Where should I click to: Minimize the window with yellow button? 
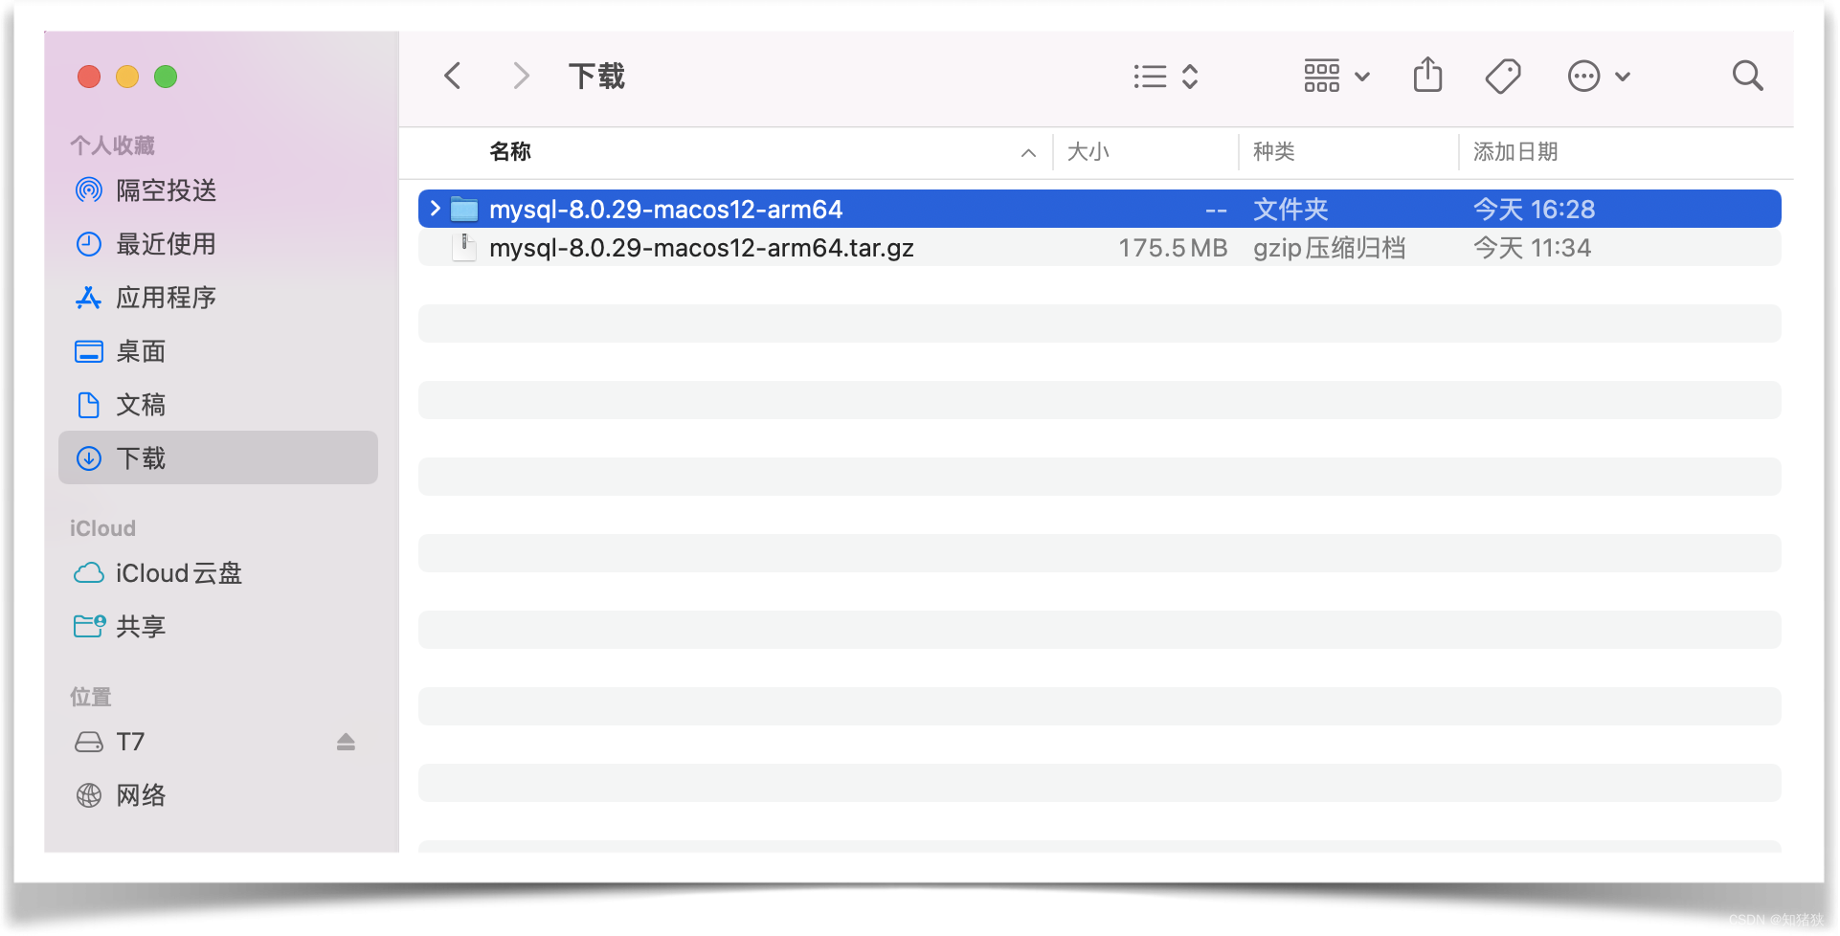[127, 77]
